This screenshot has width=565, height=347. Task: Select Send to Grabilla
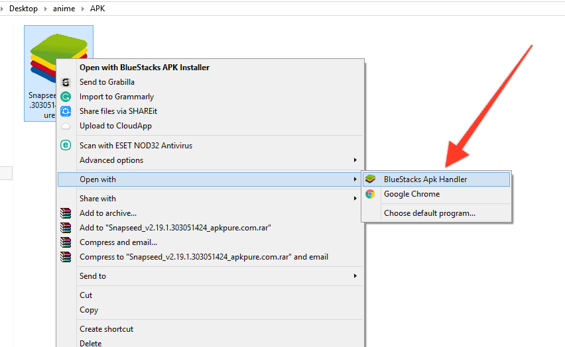tap(107, 82)
